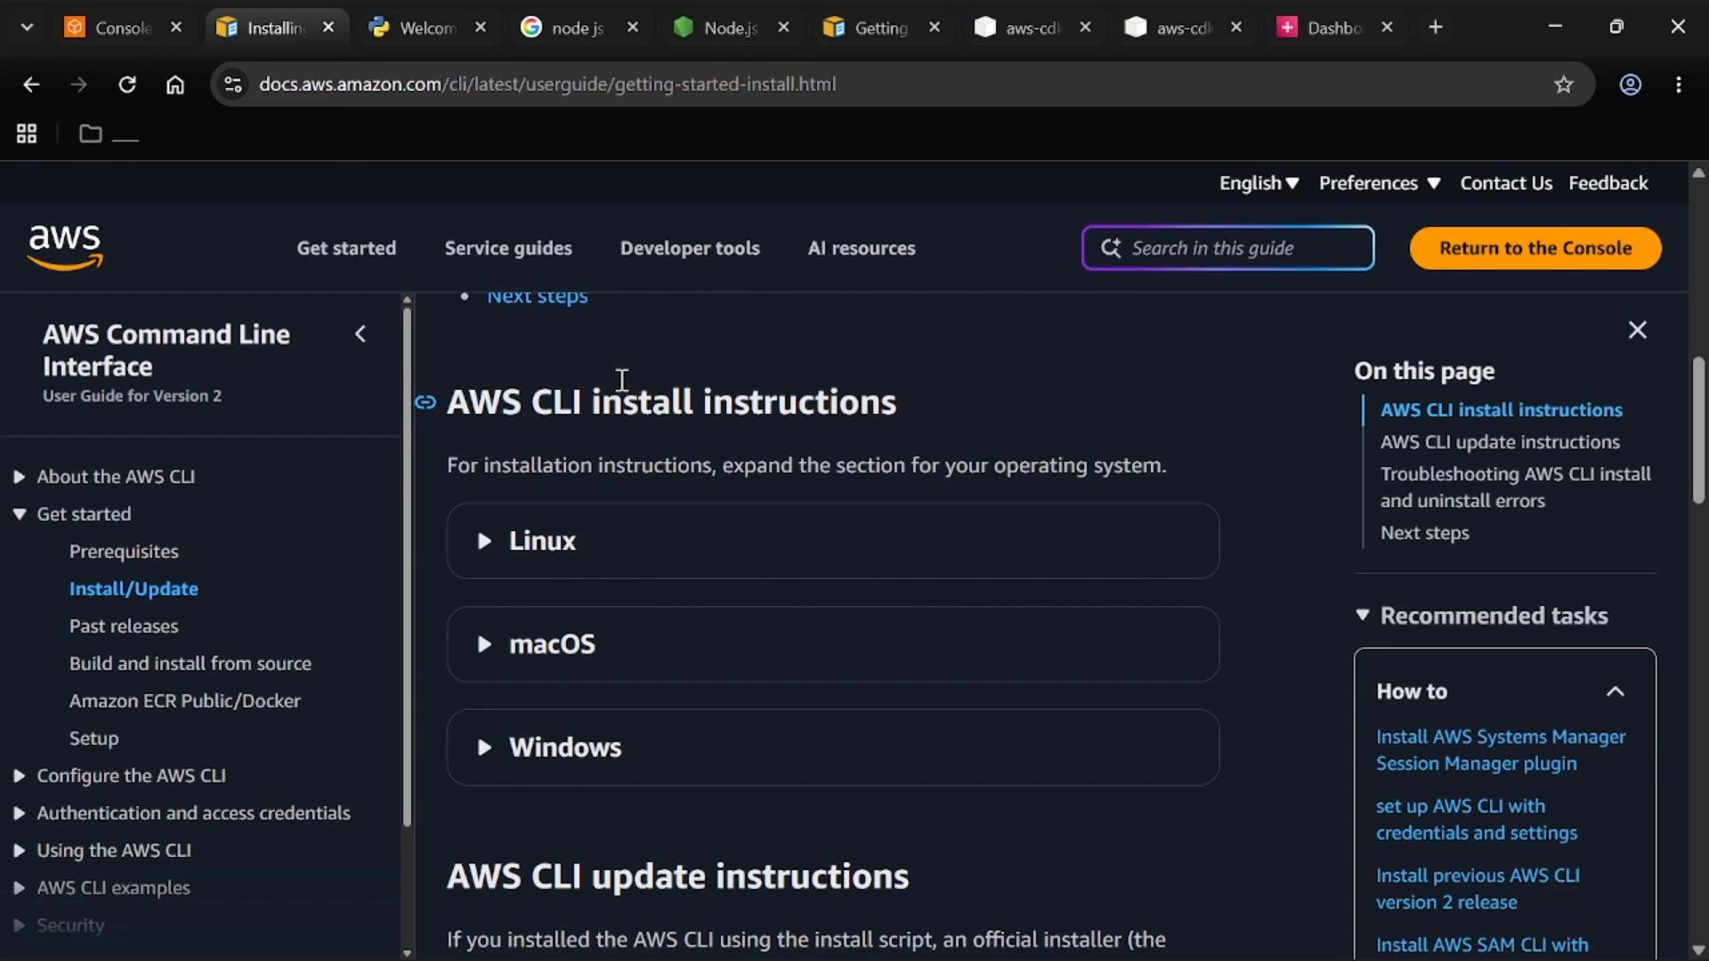Bookmark this page with star icon
The height and width of the screenshot is (961, 1709).
pyautogui.click(x=1564, y=85)
